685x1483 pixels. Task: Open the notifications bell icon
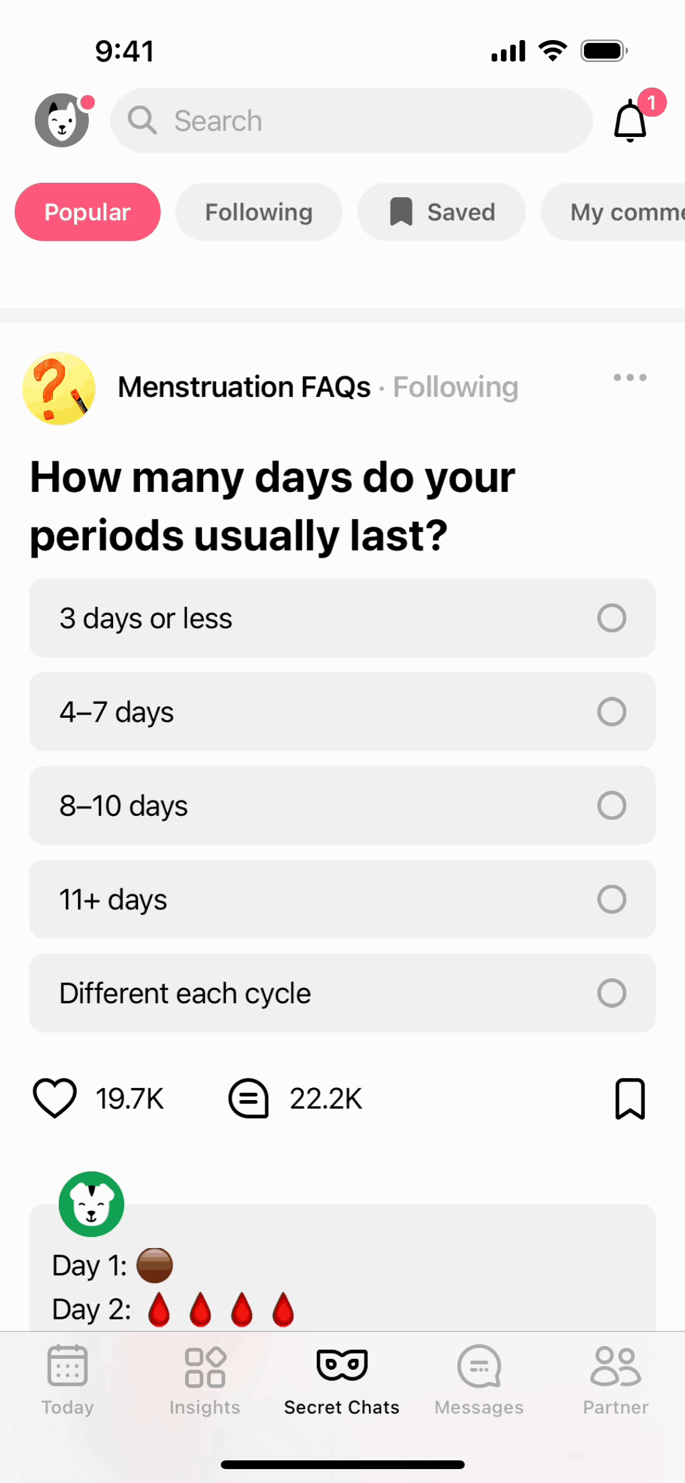[630, 121]
